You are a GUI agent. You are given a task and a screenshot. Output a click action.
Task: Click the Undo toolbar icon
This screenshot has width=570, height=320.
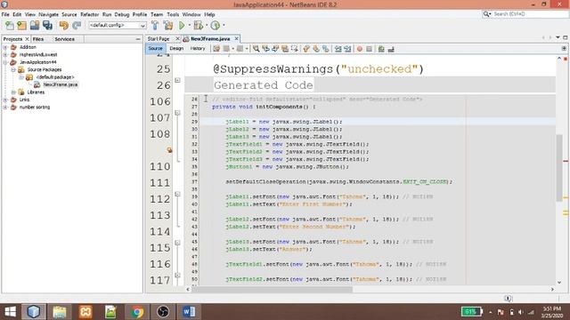[63, 26]
